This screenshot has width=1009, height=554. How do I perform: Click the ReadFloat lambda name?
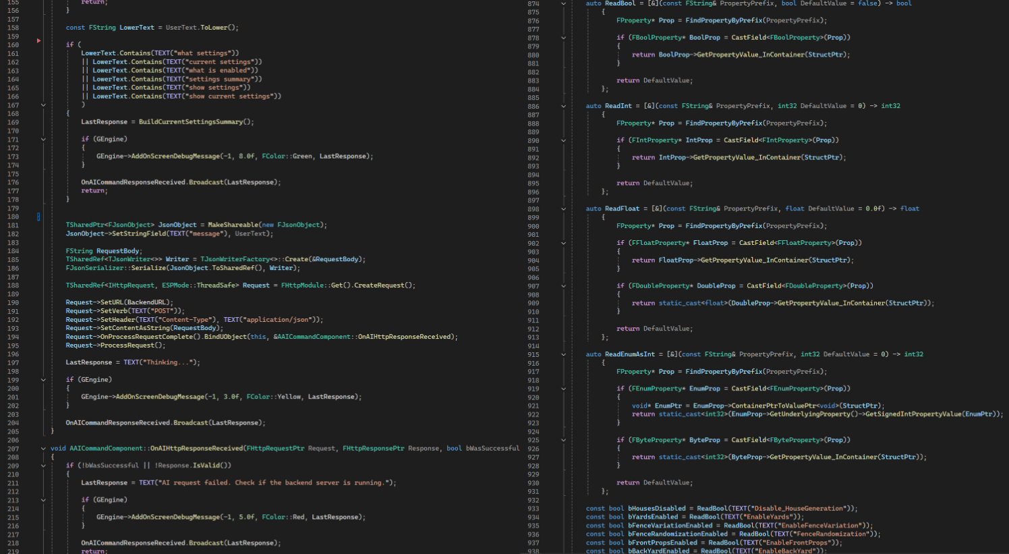tap(622, 209)
